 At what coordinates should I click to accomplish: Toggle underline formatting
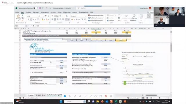pos(34,19)
